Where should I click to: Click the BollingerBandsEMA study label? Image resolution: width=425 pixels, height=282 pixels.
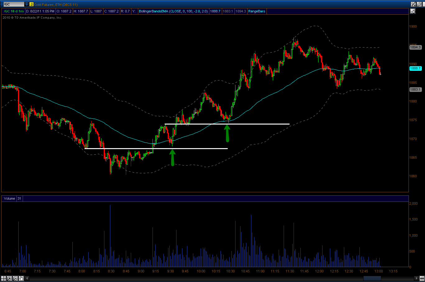(173, 11)
